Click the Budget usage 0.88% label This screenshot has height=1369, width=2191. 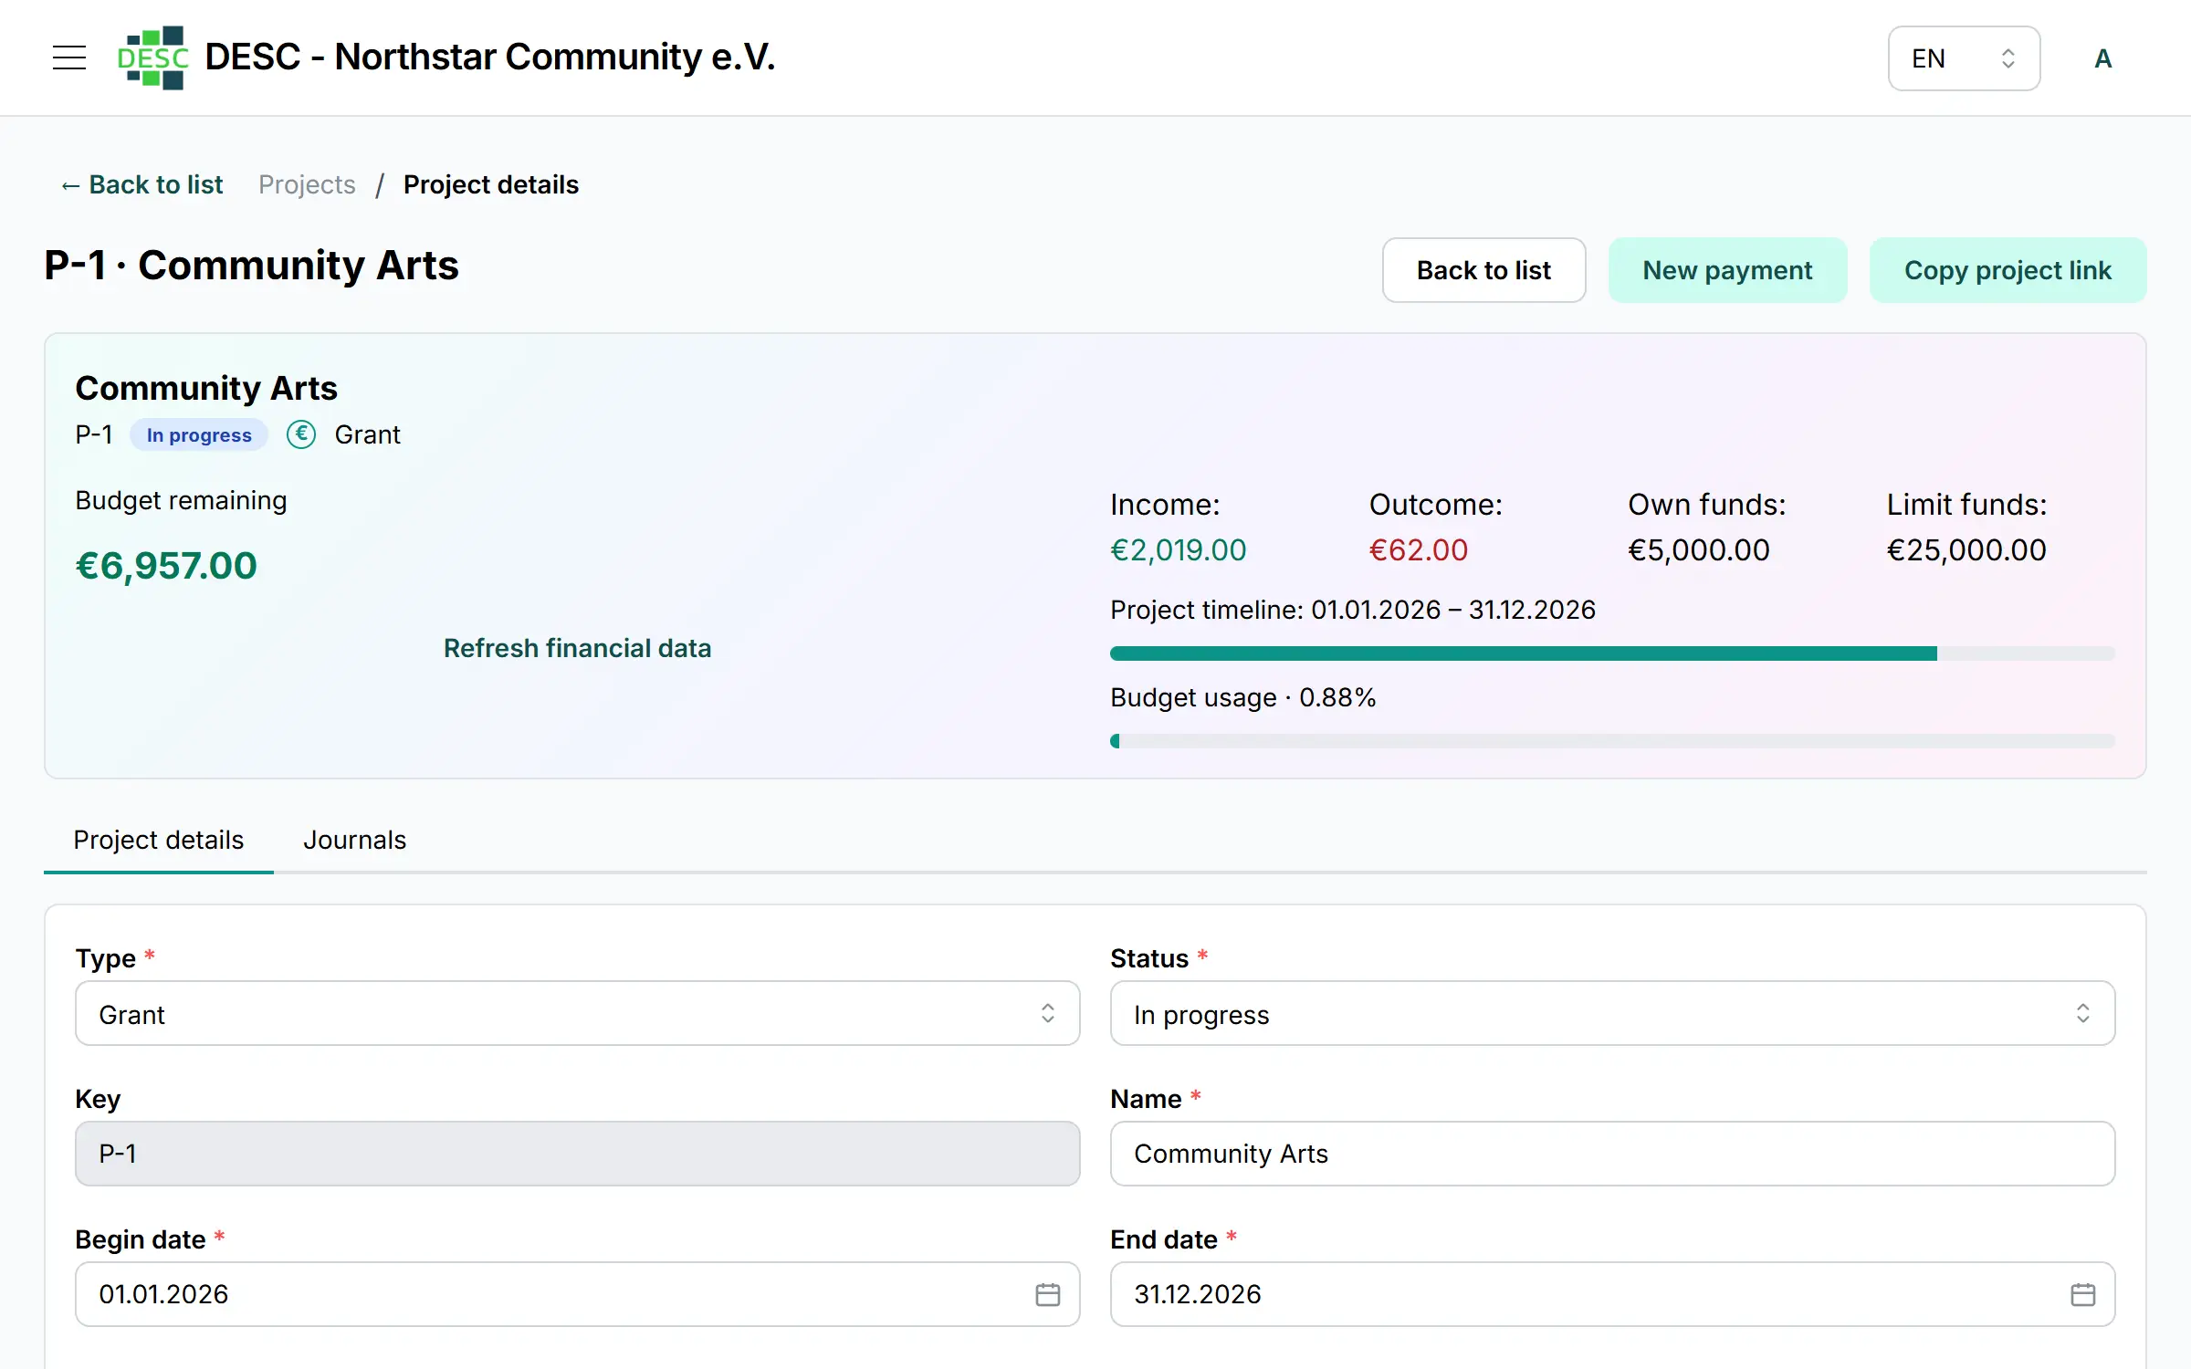point(1242,697)
